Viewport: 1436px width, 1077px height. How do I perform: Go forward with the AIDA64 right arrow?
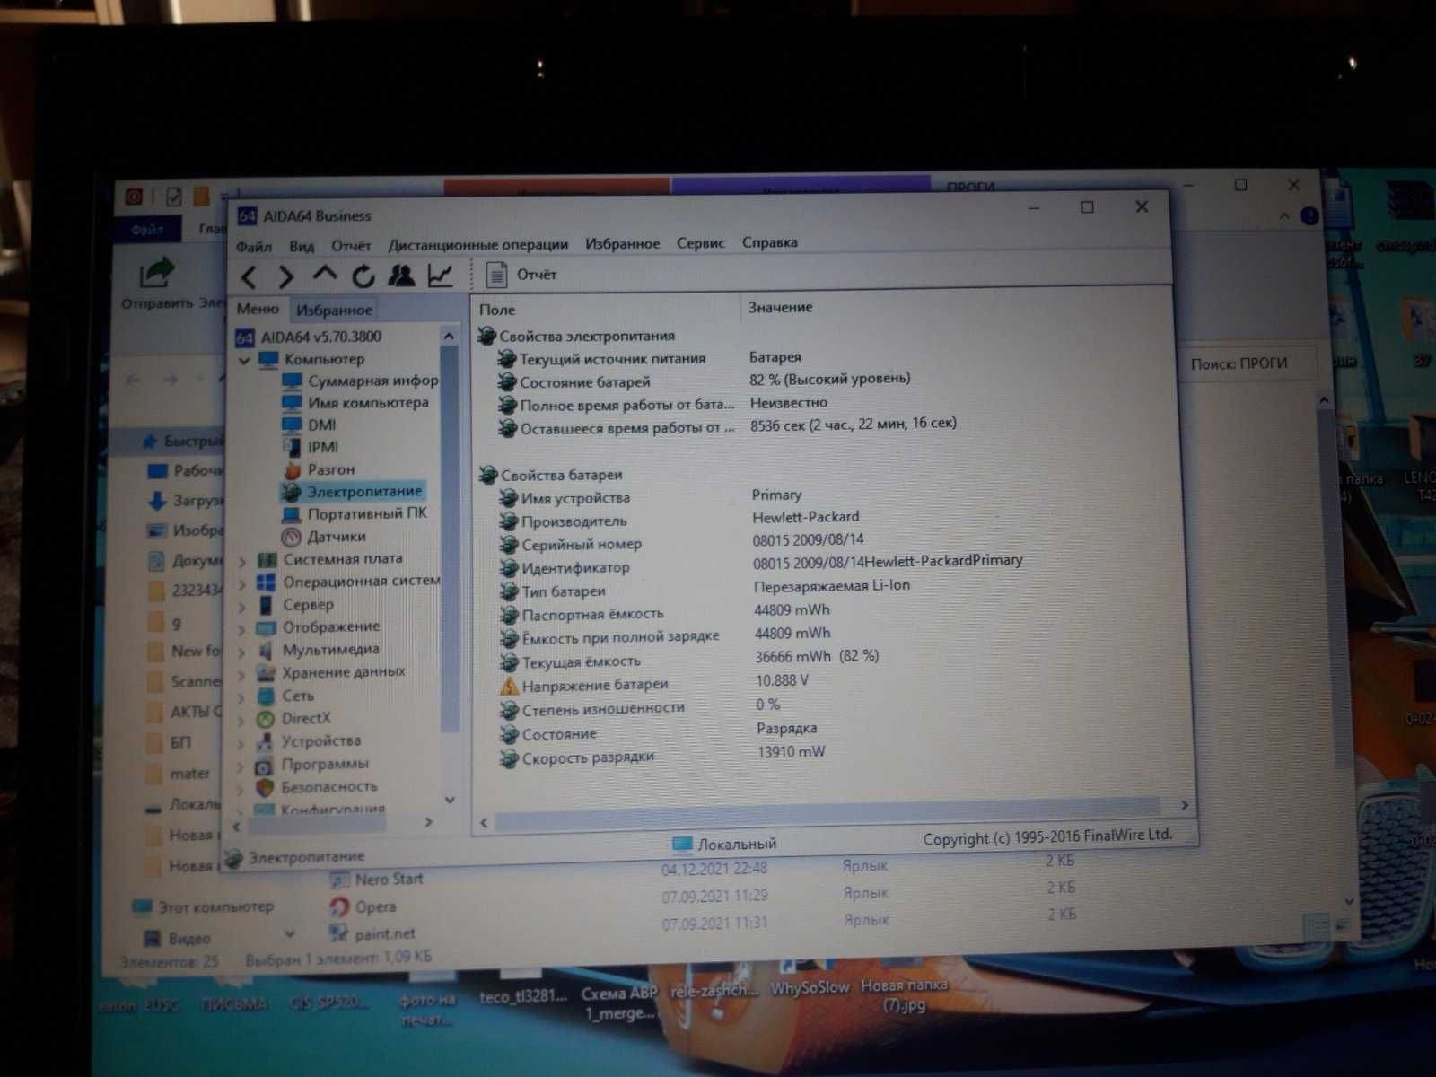[286, 277]
